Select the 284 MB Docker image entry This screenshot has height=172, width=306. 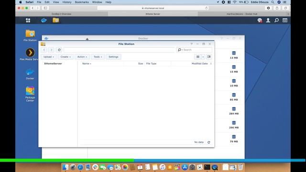coord(234,111)
